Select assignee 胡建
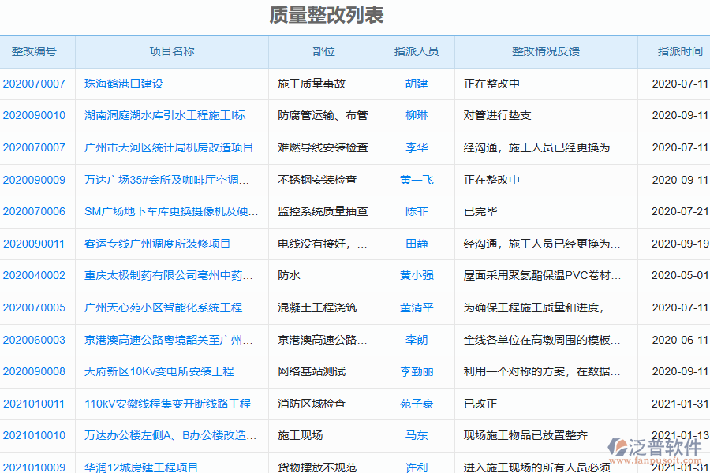This screenshot has width=710, height=473. click(416, 84)
